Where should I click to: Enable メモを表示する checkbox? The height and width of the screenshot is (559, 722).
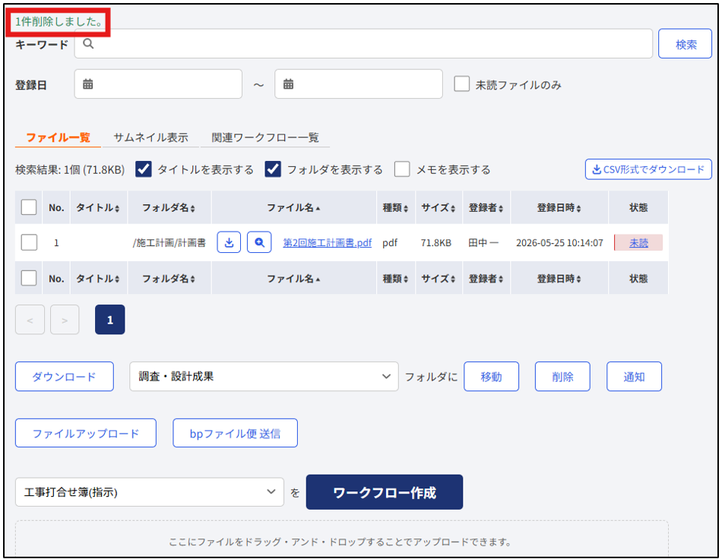402,169
